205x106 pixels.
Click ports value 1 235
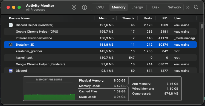click(148, 51)
